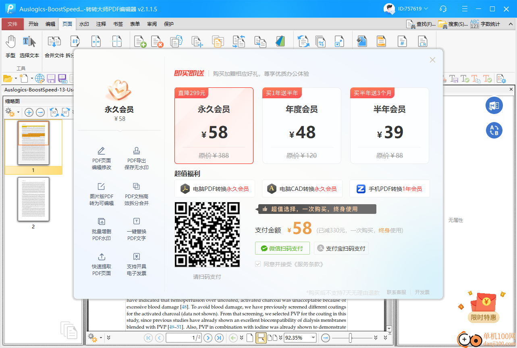This screenshot has height=348, width=517.
Task: Select the 半年会员 ¥39 plan card
Action: coord(390,126)
